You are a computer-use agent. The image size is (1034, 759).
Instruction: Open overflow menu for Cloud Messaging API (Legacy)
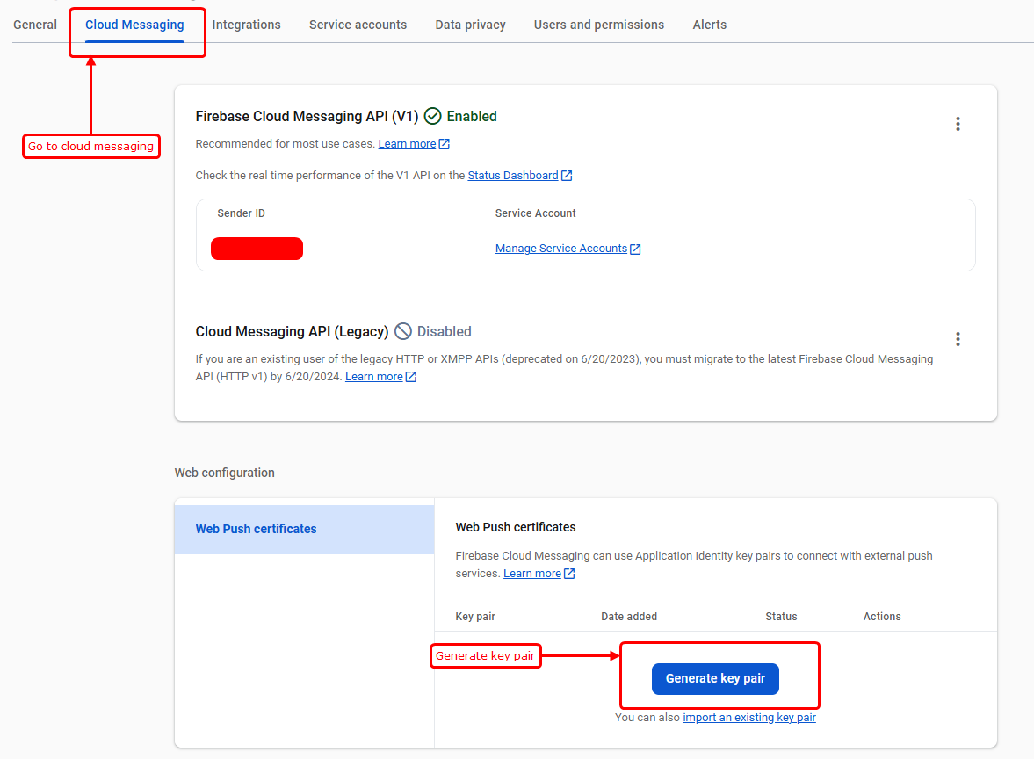pos(958,339)
